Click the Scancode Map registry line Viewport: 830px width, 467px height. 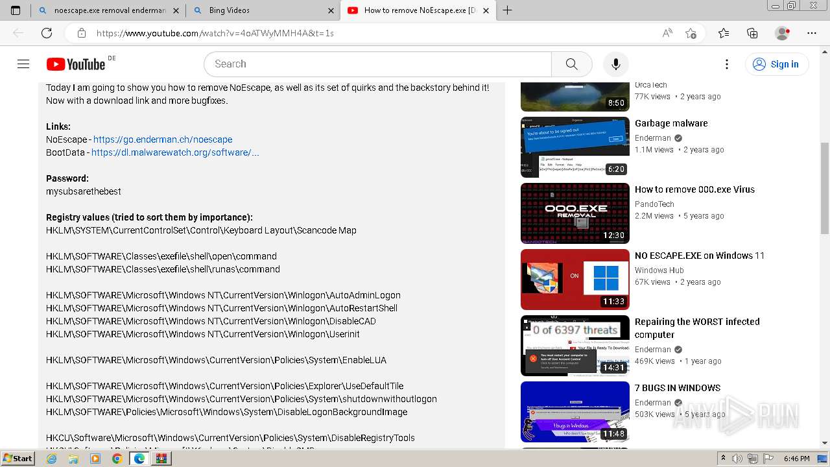201,230
